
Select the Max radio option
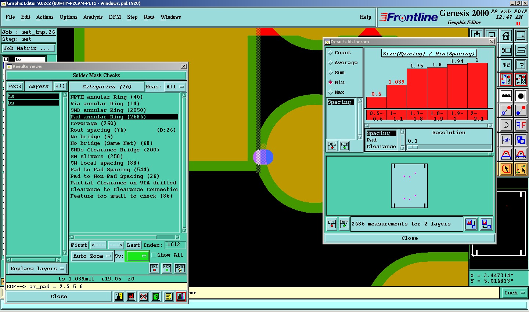tap(336, 92)
